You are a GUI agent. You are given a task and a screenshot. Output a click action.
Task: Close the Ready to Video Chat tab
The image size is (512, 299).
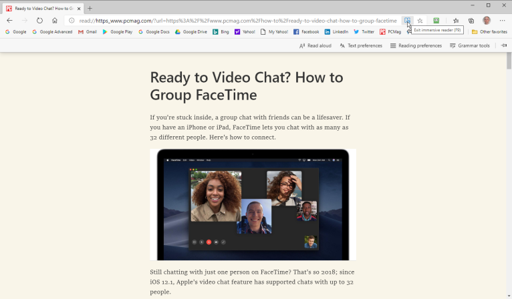(x=79, y=9)
